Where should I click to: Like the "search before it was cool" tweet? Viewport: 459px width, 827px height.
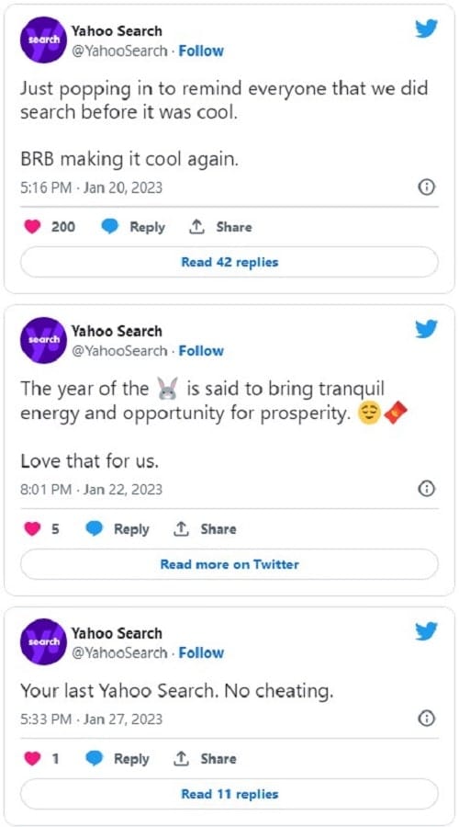(x=33, y=227)
